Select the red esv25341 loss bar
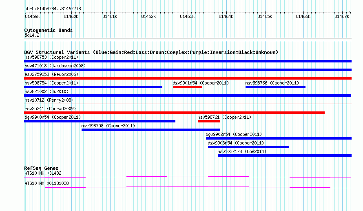Image resolution: width=363 pixels, height=211 pixels. (174, 113)
